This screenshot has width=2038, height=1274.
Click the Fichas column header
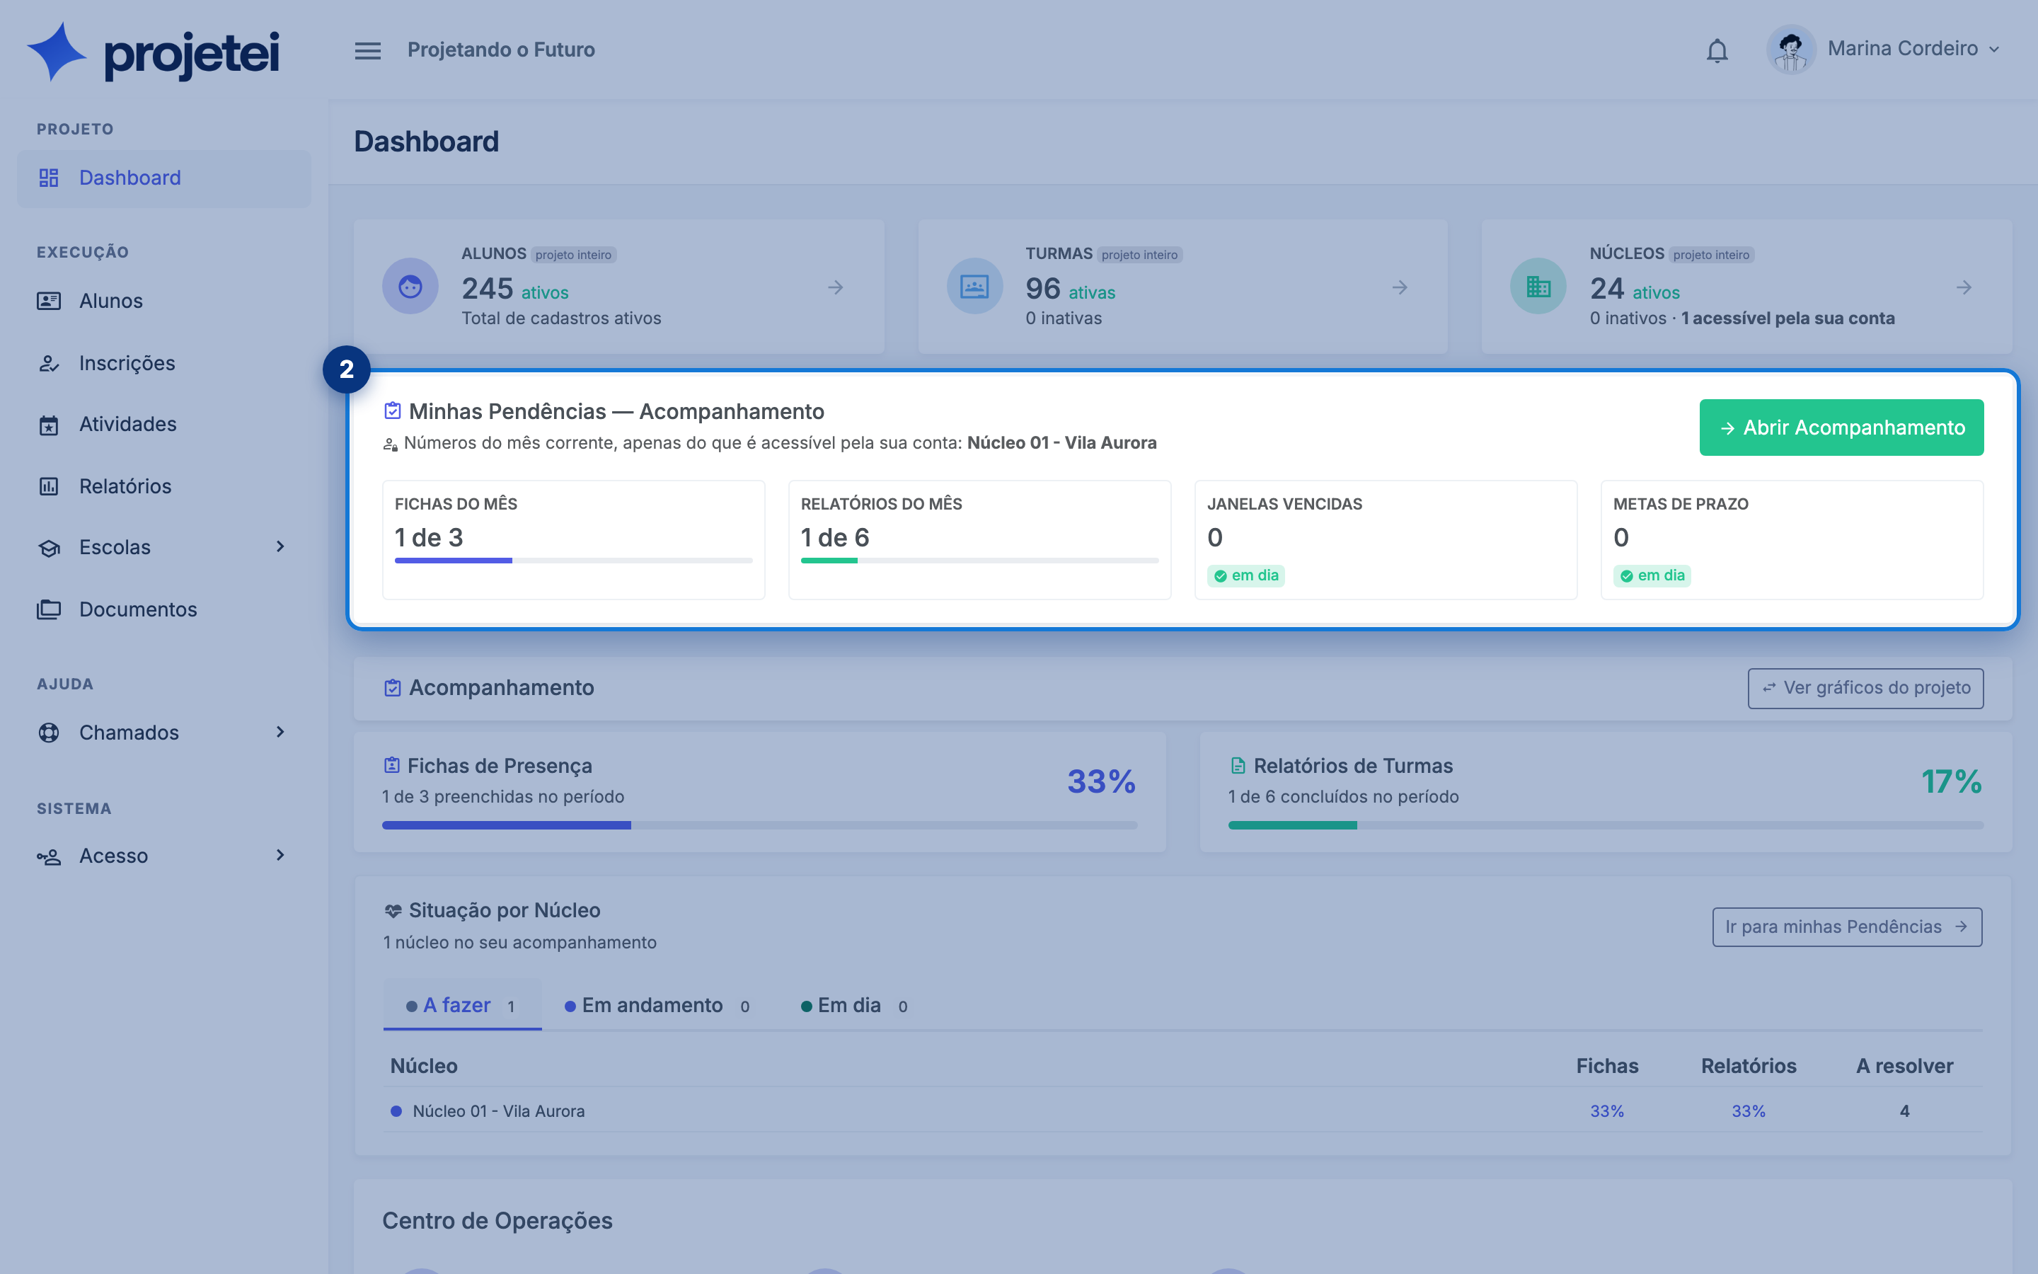(x=1607, y=1066)
